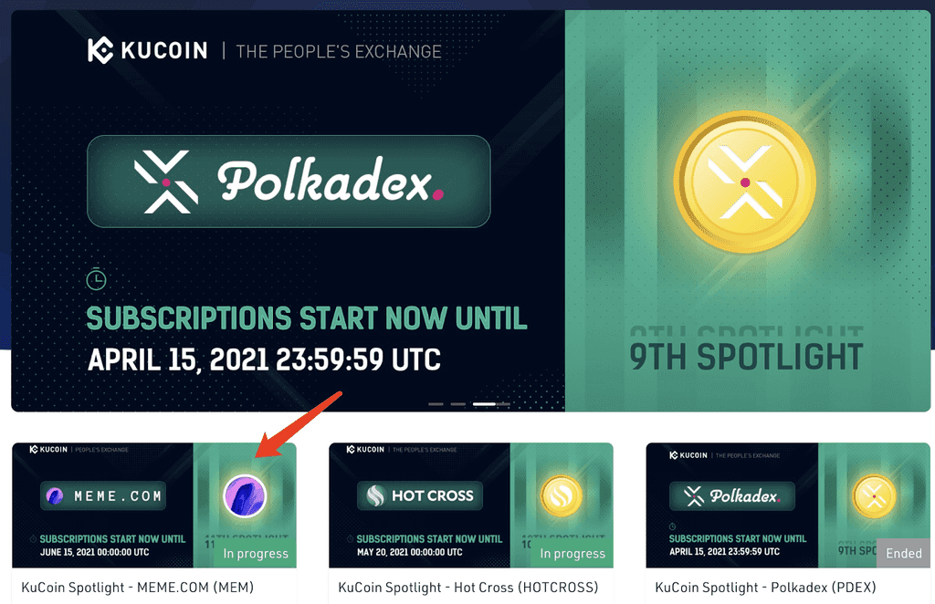This screenshot has height=604, width=935.
Task: Select the active third carousel indicator
Action: (x=484, y=404)
